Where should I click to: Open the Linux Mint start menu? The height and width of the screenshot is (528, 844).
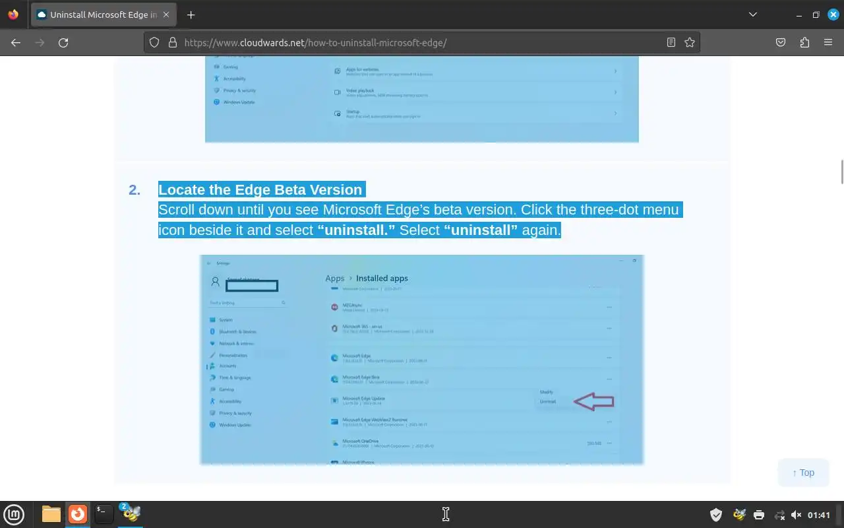(x=14, y=514)
